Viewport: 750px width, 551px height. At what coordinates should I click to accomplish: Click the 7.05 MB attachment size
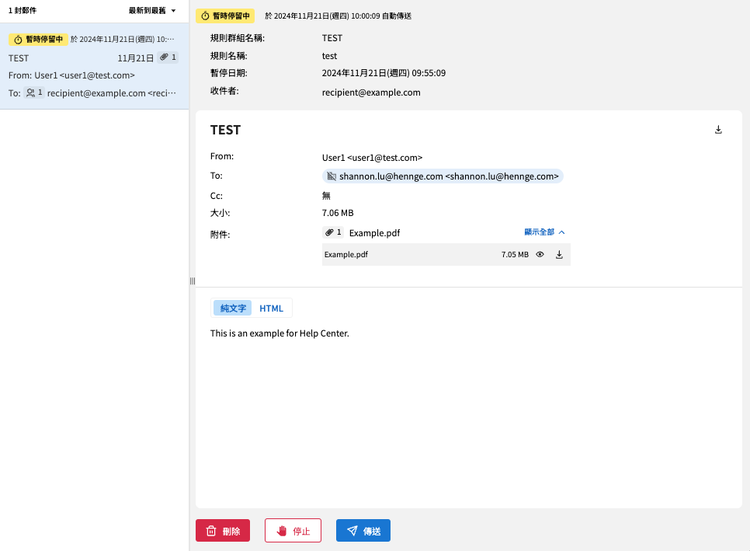pyautogui.click(x=516, y=254)
